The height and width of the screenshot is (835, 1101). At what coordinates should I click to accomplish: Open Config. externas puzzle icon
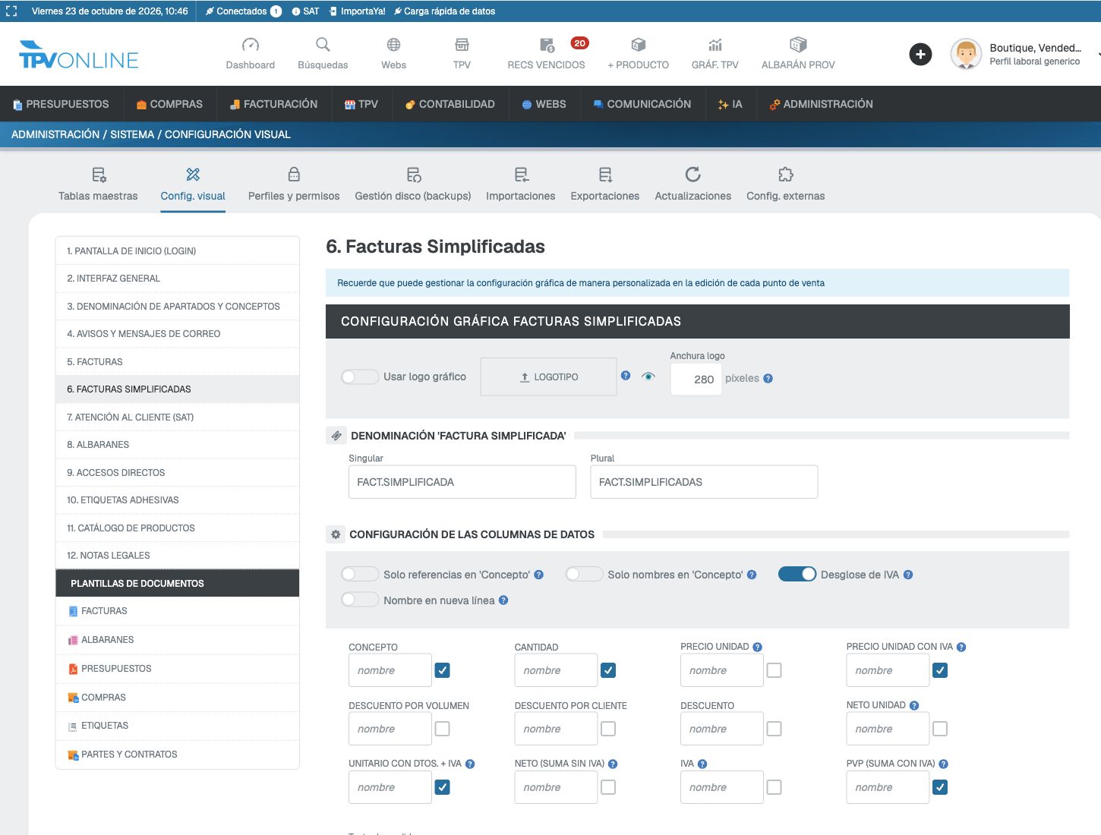click(x=786, y=175)
